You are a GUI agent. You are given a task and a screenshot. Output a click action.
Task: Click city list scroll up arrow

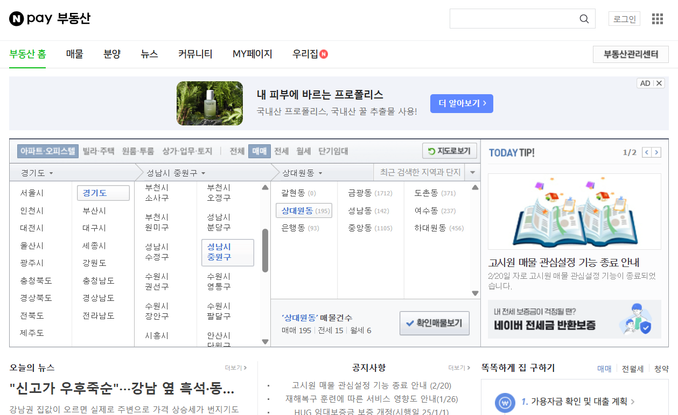tap(265, 188)
